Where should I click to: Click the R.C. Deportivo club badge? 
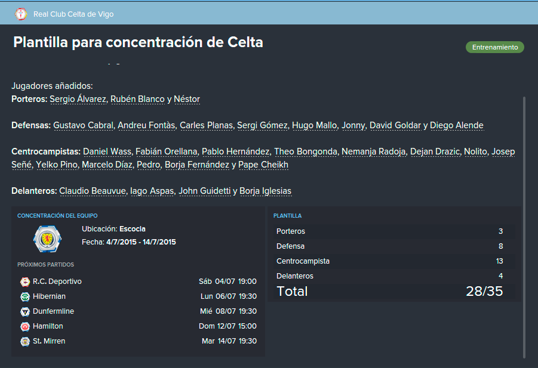25,282
